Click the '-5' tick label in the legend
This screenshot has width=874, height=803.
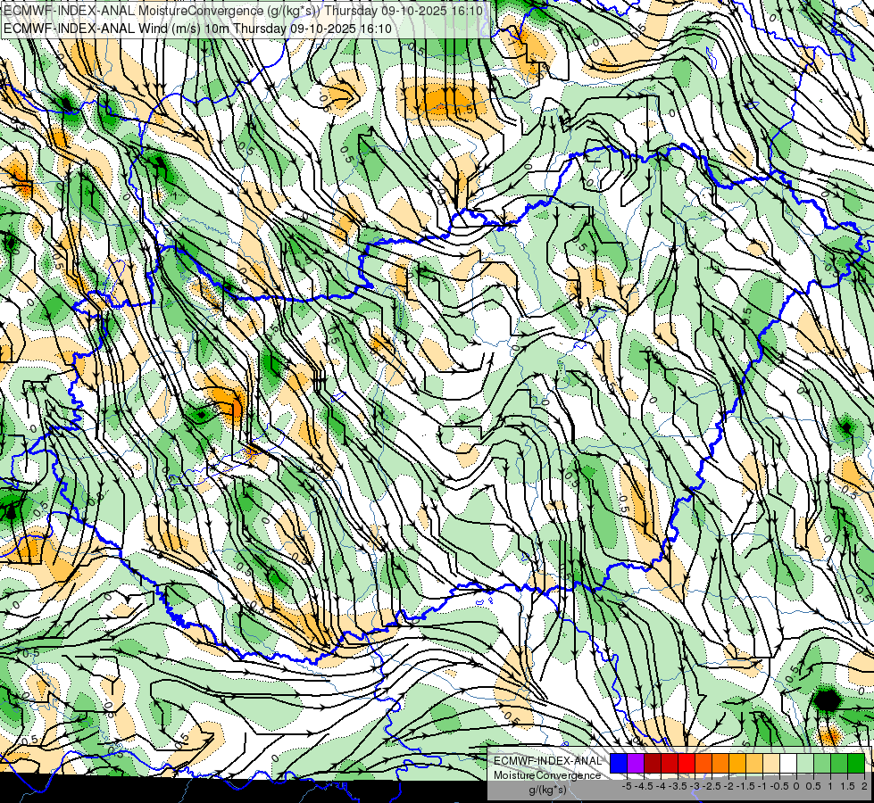pyautogui.click(x=627, y=786)
